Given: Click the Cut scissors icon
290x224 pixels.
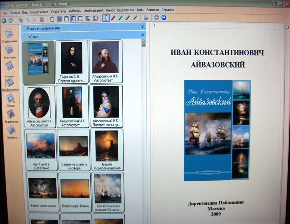Looking at the screenshot, I should point(28,20).
